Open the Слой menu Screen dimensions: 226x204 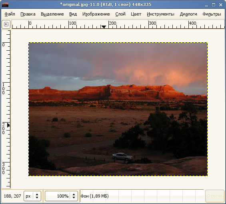click(120, 14)
